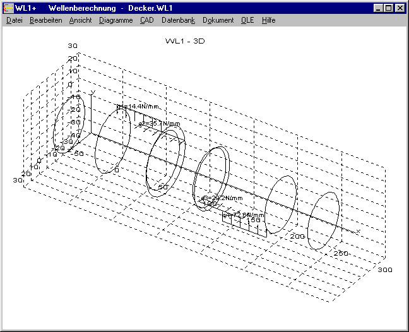Close the WL1+ window
The height and width of the screenshot is (332, 409).
click(400, 8)
